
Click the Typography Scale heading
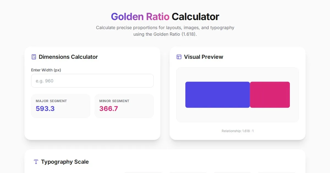(65, 162)
